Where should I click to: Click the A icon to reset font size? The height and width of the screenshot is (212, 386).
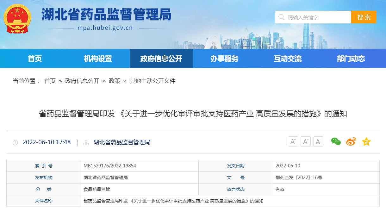click(x=318, y=141)
